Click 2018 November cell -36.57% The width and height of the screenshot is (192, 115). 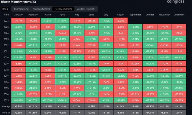pyautogui.click(x=164, y=70)
